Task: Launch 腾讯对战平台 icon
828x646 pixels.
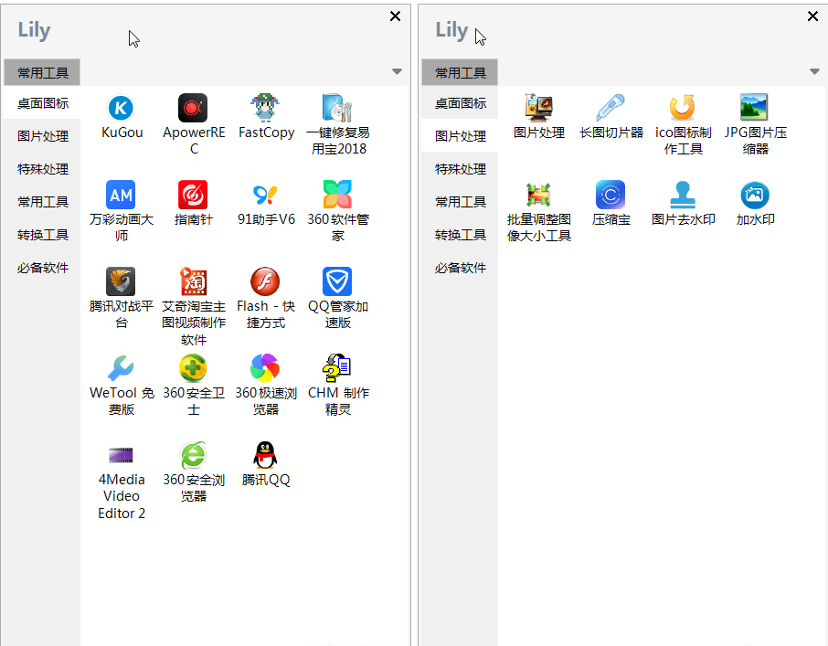Action: tap(121, 281)
